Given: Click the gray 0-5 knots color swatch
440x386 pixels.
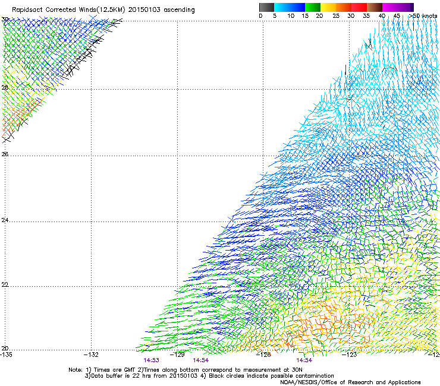Looking at the screenshot, I should click(x=266, y=7).
